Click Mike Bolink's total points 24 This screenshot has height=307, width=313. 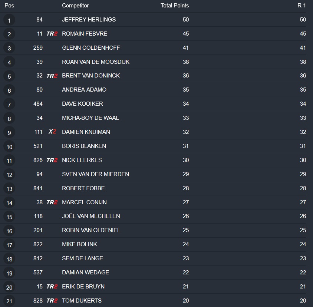pos(186,244)
